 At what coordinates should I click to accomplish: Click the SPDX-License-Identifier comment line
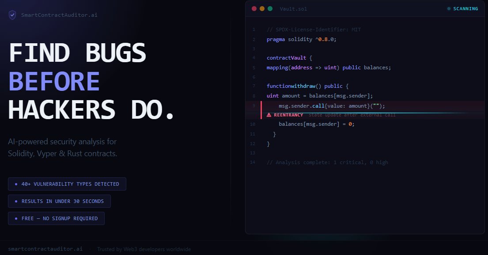[x=314, y=30]
